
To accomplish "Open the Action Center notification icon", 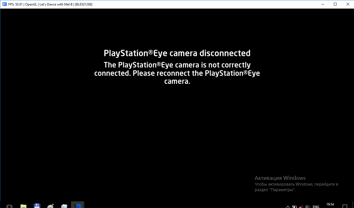I will (x=345, y=206).
